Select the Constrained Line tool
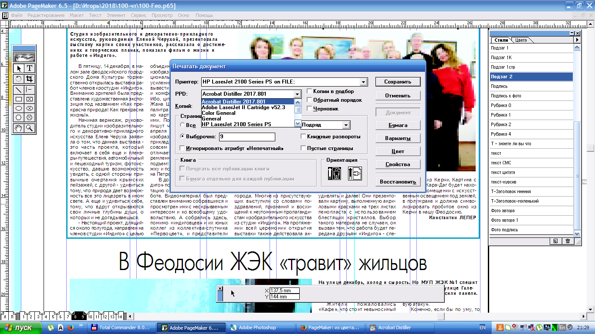The image size is (595, 334). [x=30, y=90]
